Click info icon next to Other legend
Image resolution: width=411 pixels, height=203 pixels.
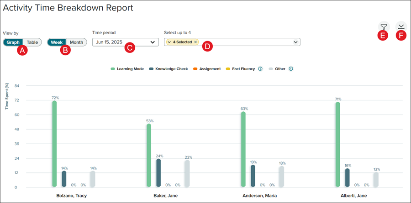point(290,69)
